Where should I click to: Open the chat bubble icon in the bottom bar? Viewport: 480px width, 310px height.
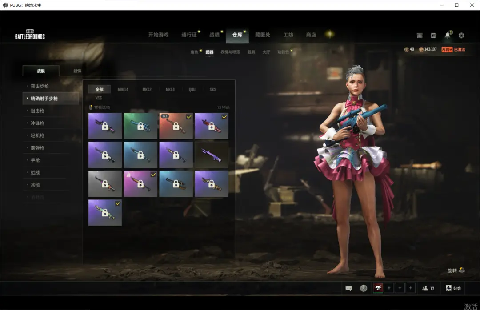point(349,288)
